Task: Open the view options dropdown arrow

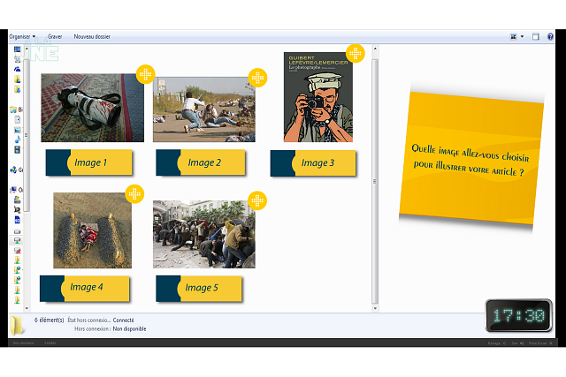Action: coord(522,37)
